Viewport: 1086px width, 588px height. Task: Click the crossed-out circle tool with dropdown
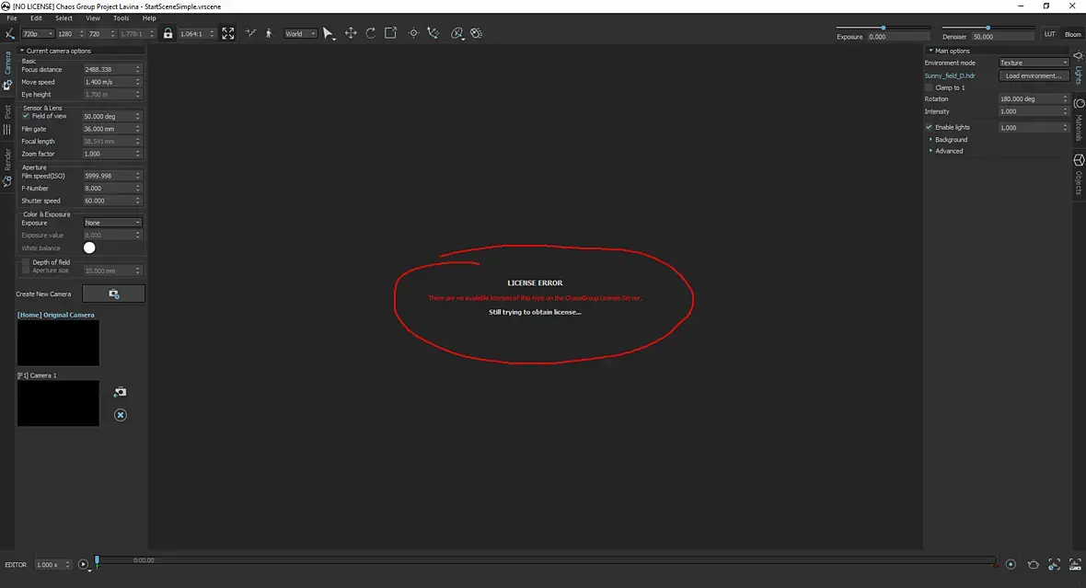click(457, 33)
